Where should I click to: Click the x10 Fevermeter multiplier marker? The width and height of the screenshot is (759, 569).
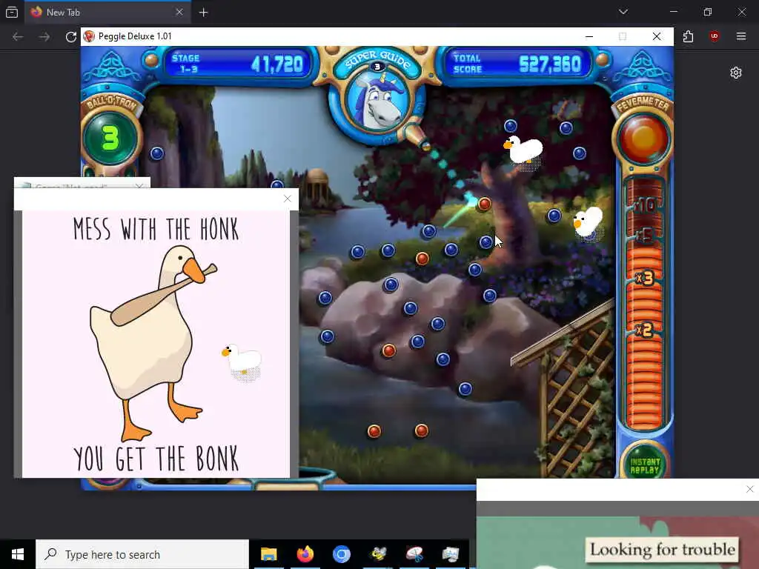[x=646, y=206]
